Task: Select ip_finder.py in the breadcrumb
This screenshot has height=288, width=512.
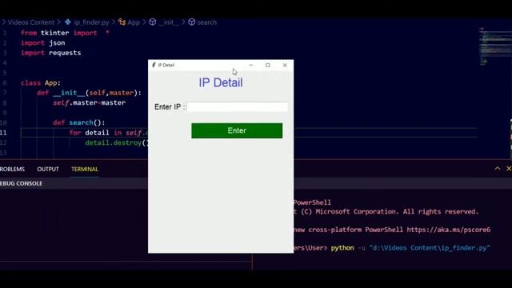Action: (91, 22)
